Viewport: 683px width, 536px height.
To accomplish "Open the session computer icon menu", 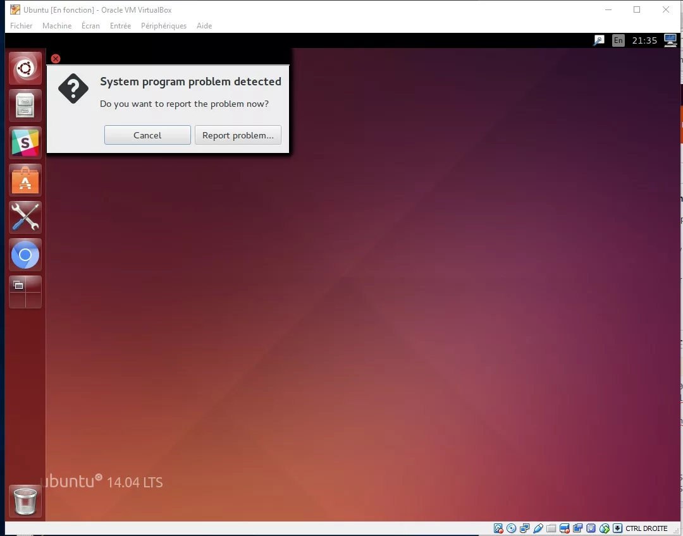I will click(670, 40).
